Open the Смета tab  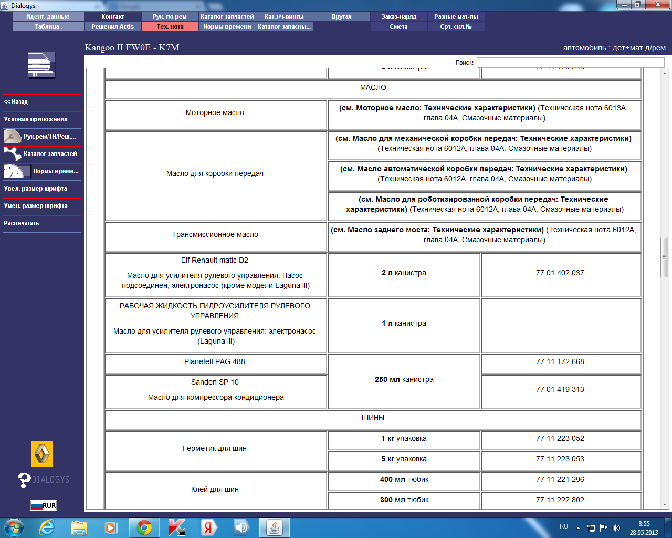399,27
